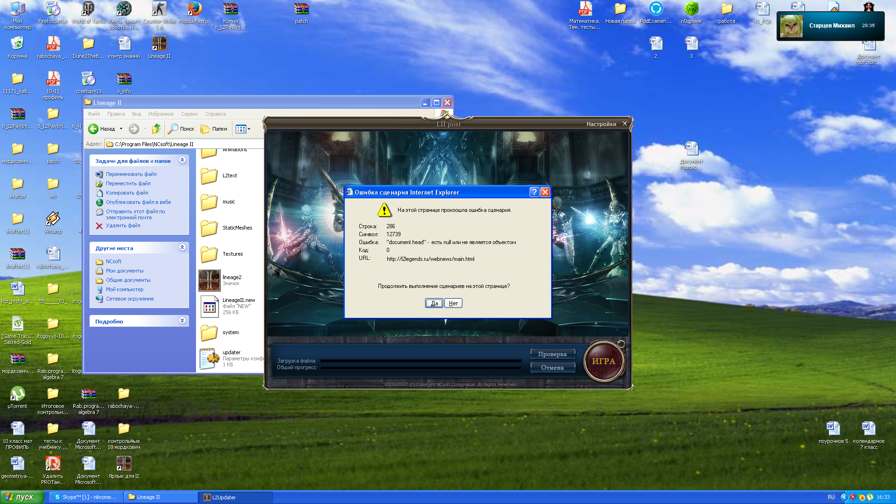Click the ccsetup413 desktop icon
The image size is (896, 504).
(88, 83)
